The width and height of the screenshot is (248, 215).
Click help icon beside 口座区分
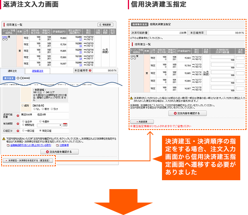click(x=18, y=131)
